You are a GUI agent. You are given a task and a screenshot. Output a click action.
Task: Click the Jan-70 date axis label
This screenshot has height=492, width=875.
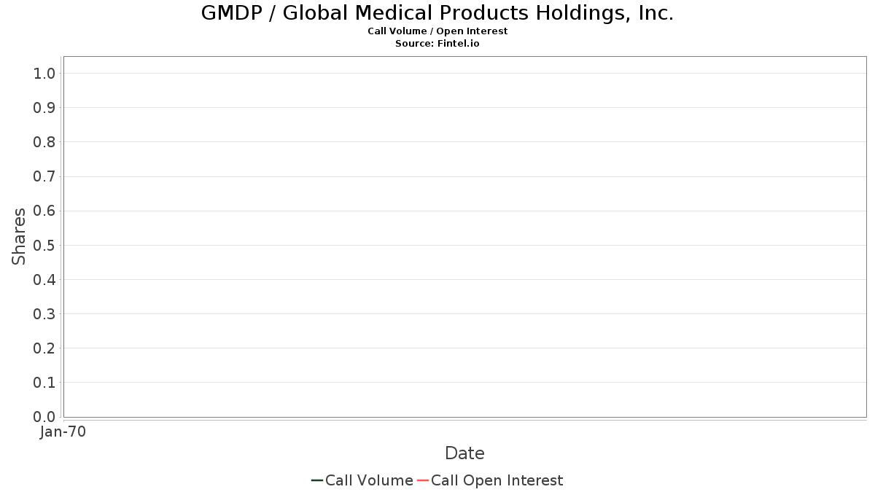tap(63, 432)
